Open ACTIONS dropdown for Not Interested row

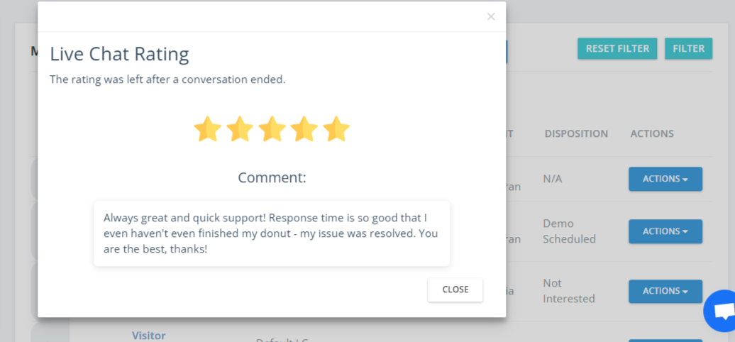click(x=665, y=292)
